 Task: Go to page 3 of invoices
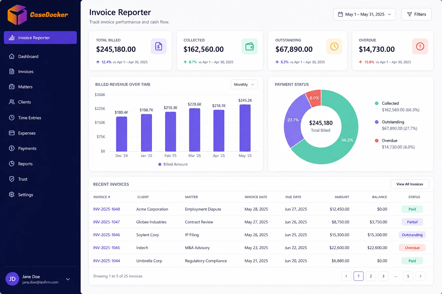pos(383,276)
